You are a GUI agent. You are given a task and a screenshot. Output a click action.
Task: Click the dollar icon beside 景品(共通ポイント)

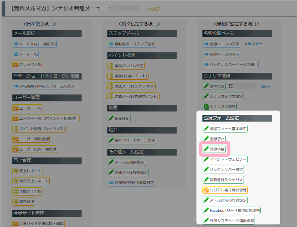(111, 76)
